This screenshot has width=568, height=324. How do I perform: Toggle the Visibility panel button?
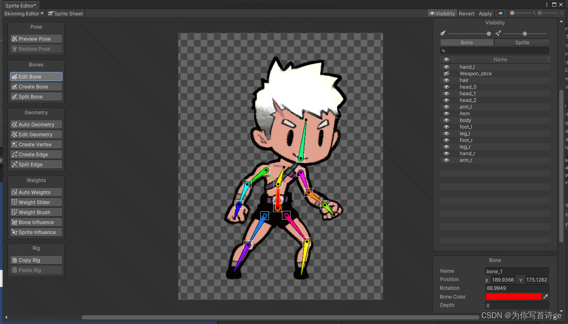tap(442, 13)
